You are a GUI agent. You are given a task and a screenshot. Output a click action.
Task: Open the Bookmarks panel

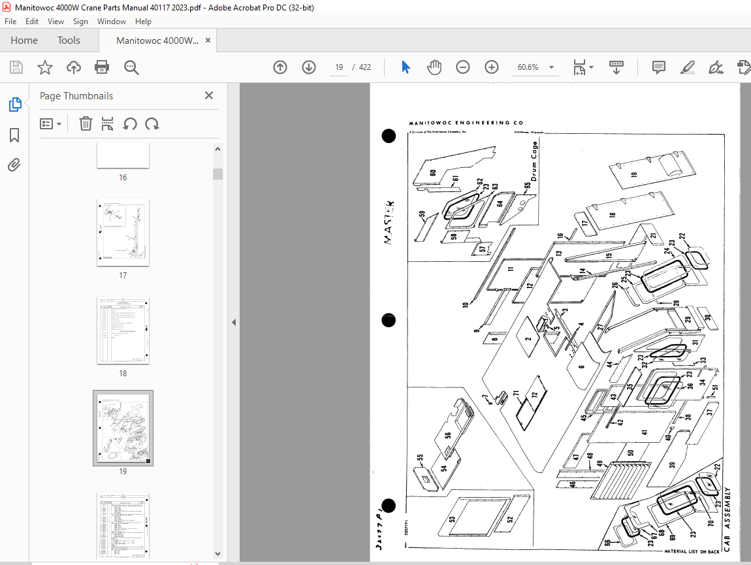(14, 135)
